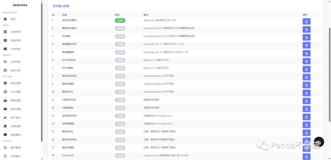
Task: Open 账户修改 account key icon
Action: click(x=6, y=117)
